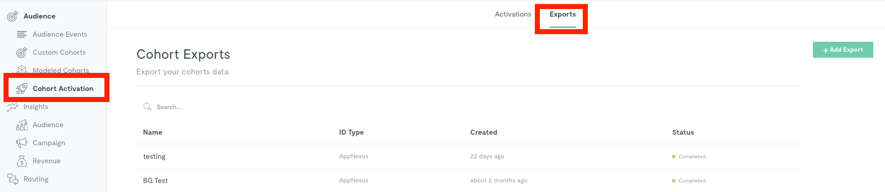Open the BG Test export row
This screenshot has width=885, height=192.
tap(467, 180)
